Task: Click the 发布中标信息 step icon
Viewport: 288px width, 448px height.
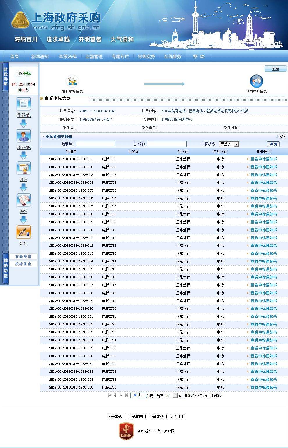Action: coord(72,81)
